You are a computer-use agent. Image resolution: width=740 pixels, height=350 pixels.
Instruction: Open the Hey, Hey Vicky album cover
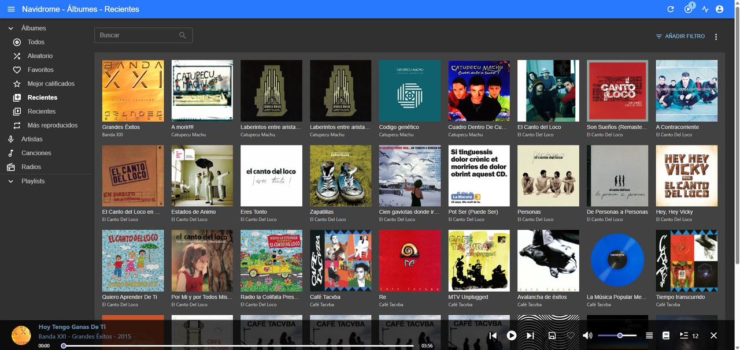point(687,176)
